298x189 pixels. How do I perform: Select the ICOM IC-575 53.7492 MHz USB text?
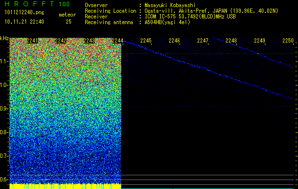[190, 17]
